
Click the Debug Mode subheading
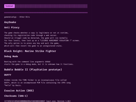click(11, 56)
